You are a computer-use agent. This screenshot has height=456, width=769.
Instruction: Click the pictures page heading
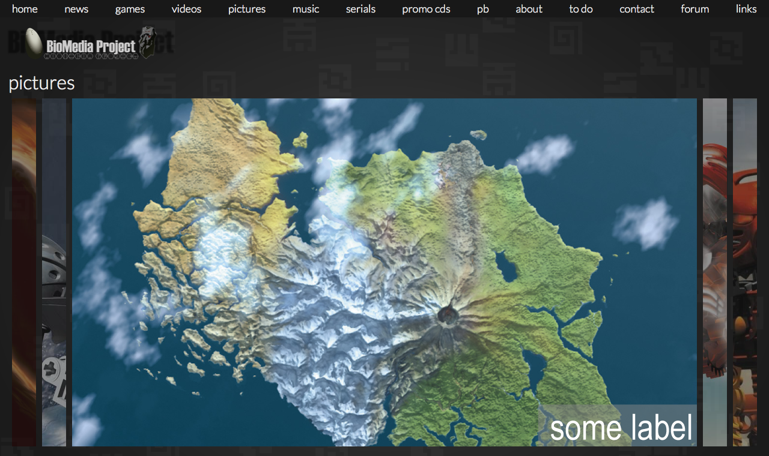pyautogui.click(x=42, y=83)
